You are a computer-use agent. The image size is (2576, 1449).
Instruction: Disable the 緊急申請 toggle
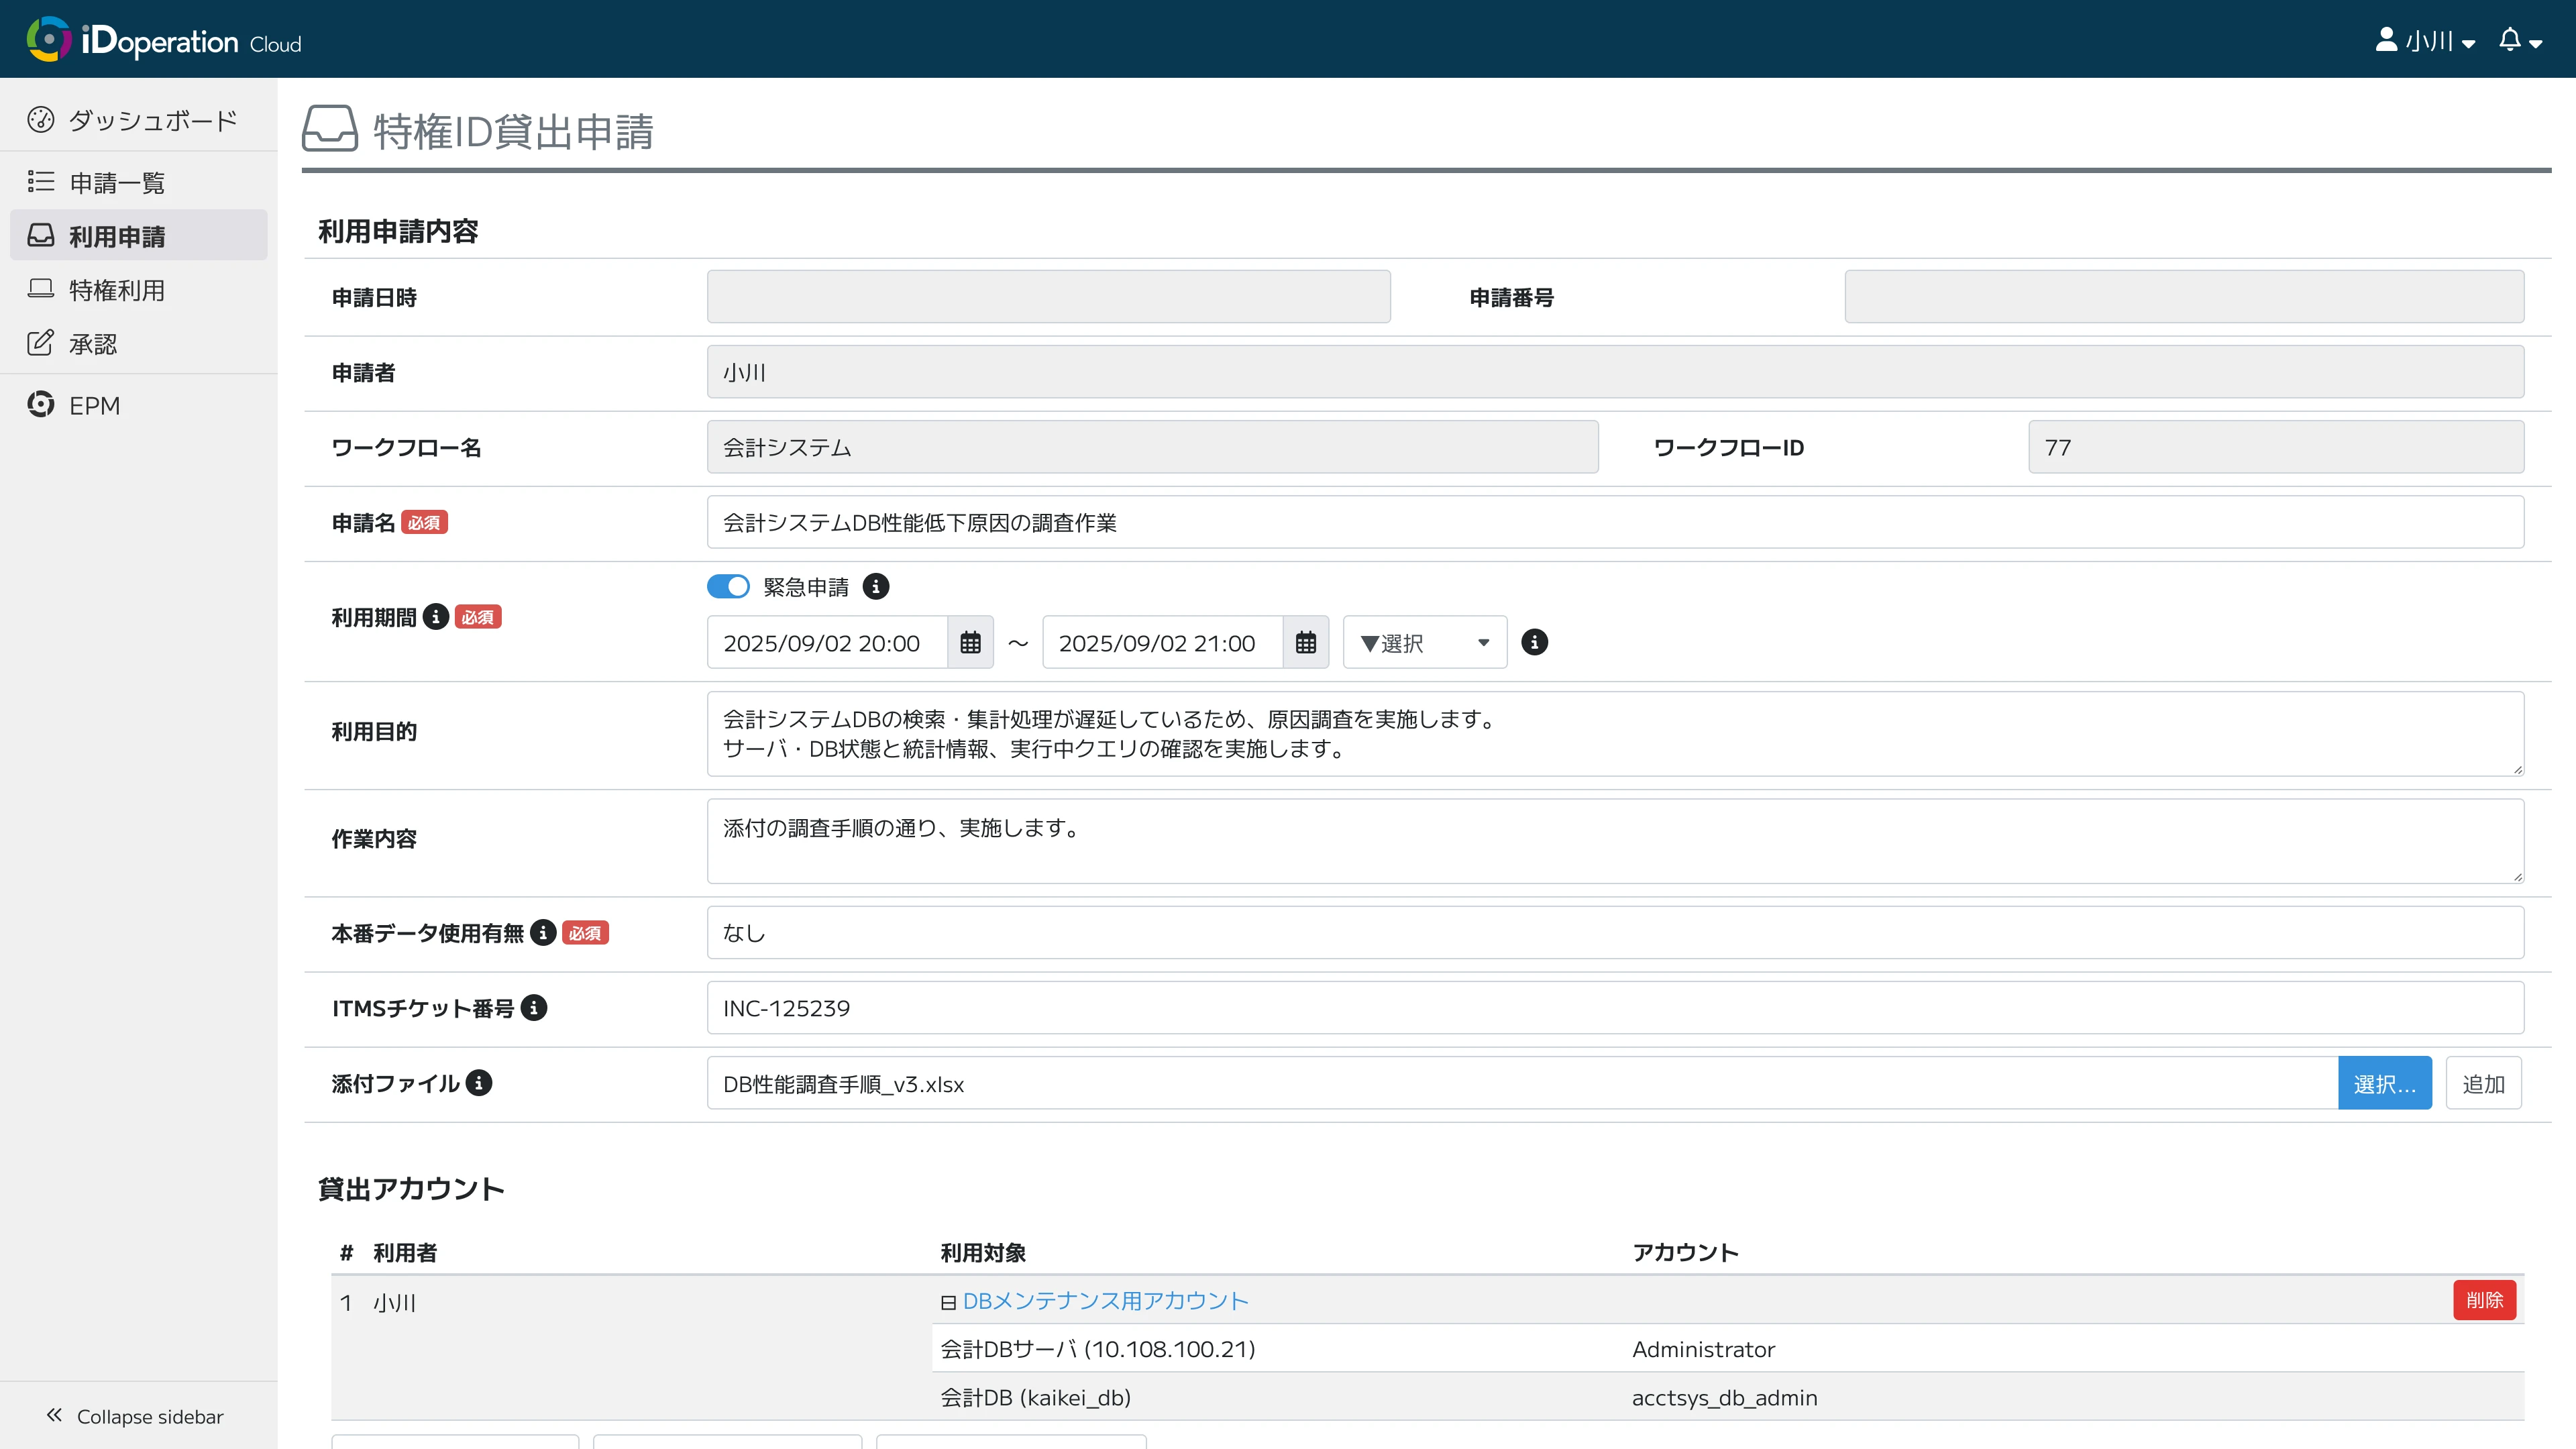[728, 587]
